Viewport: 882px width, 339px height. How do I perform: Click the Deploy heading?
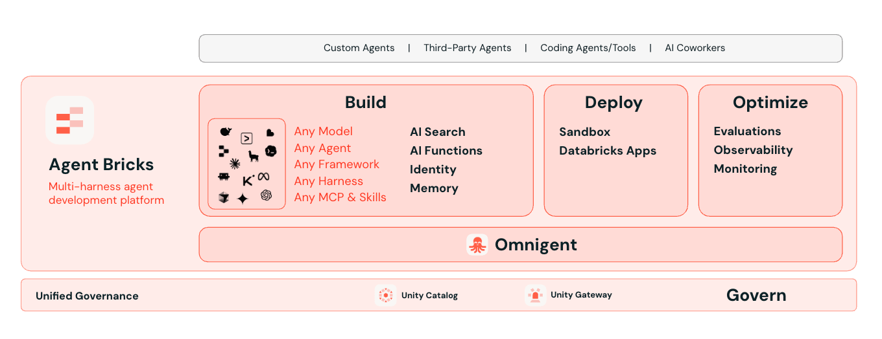point(614,102)
